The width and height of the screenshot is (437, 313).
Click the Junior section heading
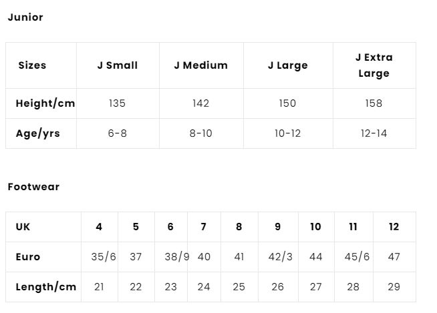click(25, 17)
